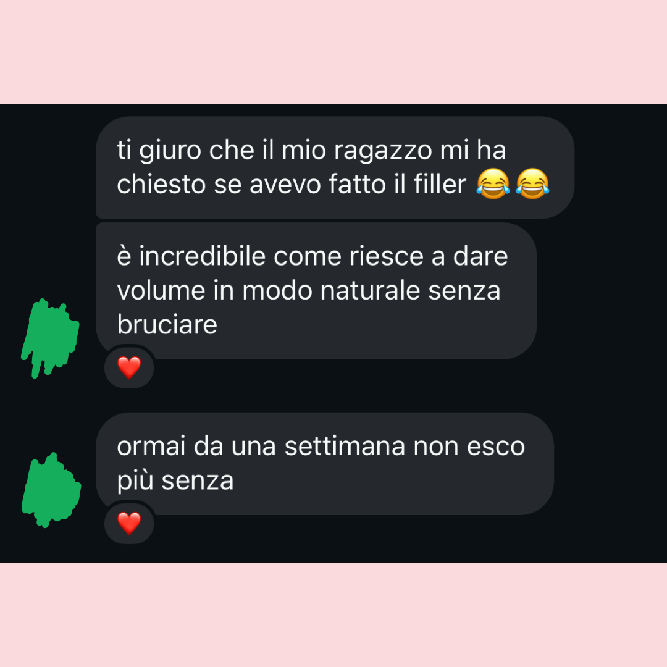Select the "è incredibile come riesce" message bubble

click(x=316, y=291)
